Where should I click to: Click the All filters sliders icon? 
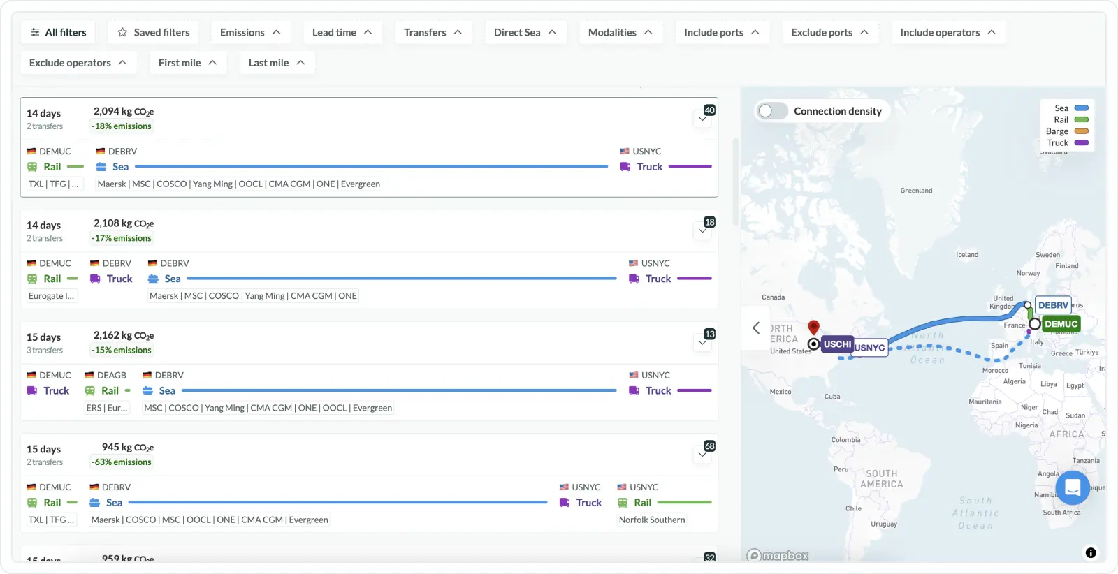35,33
